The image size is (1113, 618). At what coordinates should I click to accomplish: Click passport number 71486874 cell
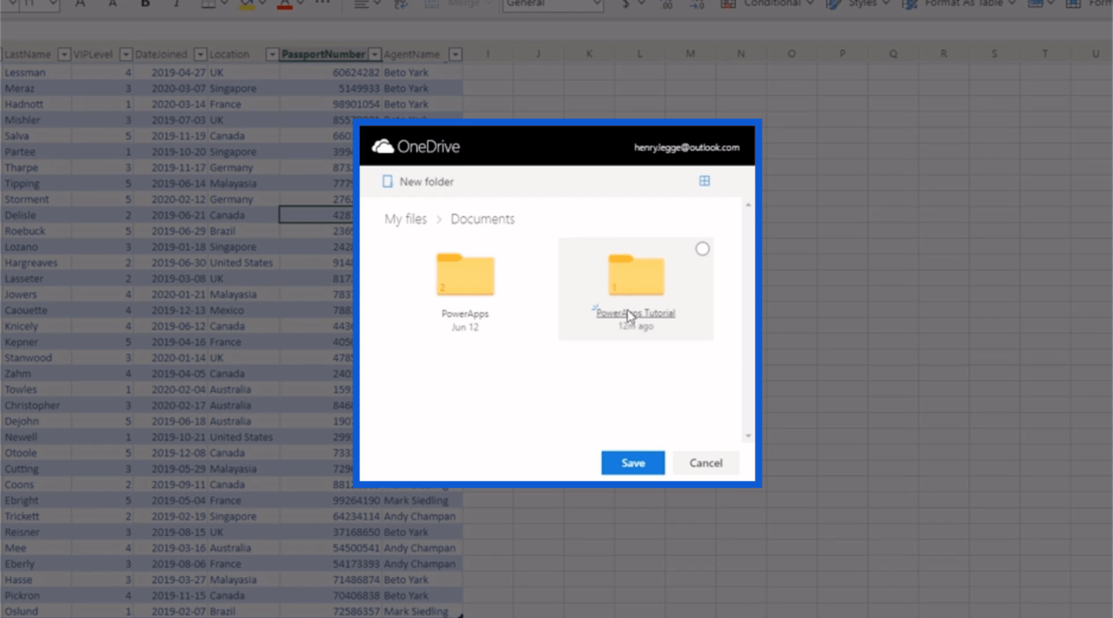[331, 580]
